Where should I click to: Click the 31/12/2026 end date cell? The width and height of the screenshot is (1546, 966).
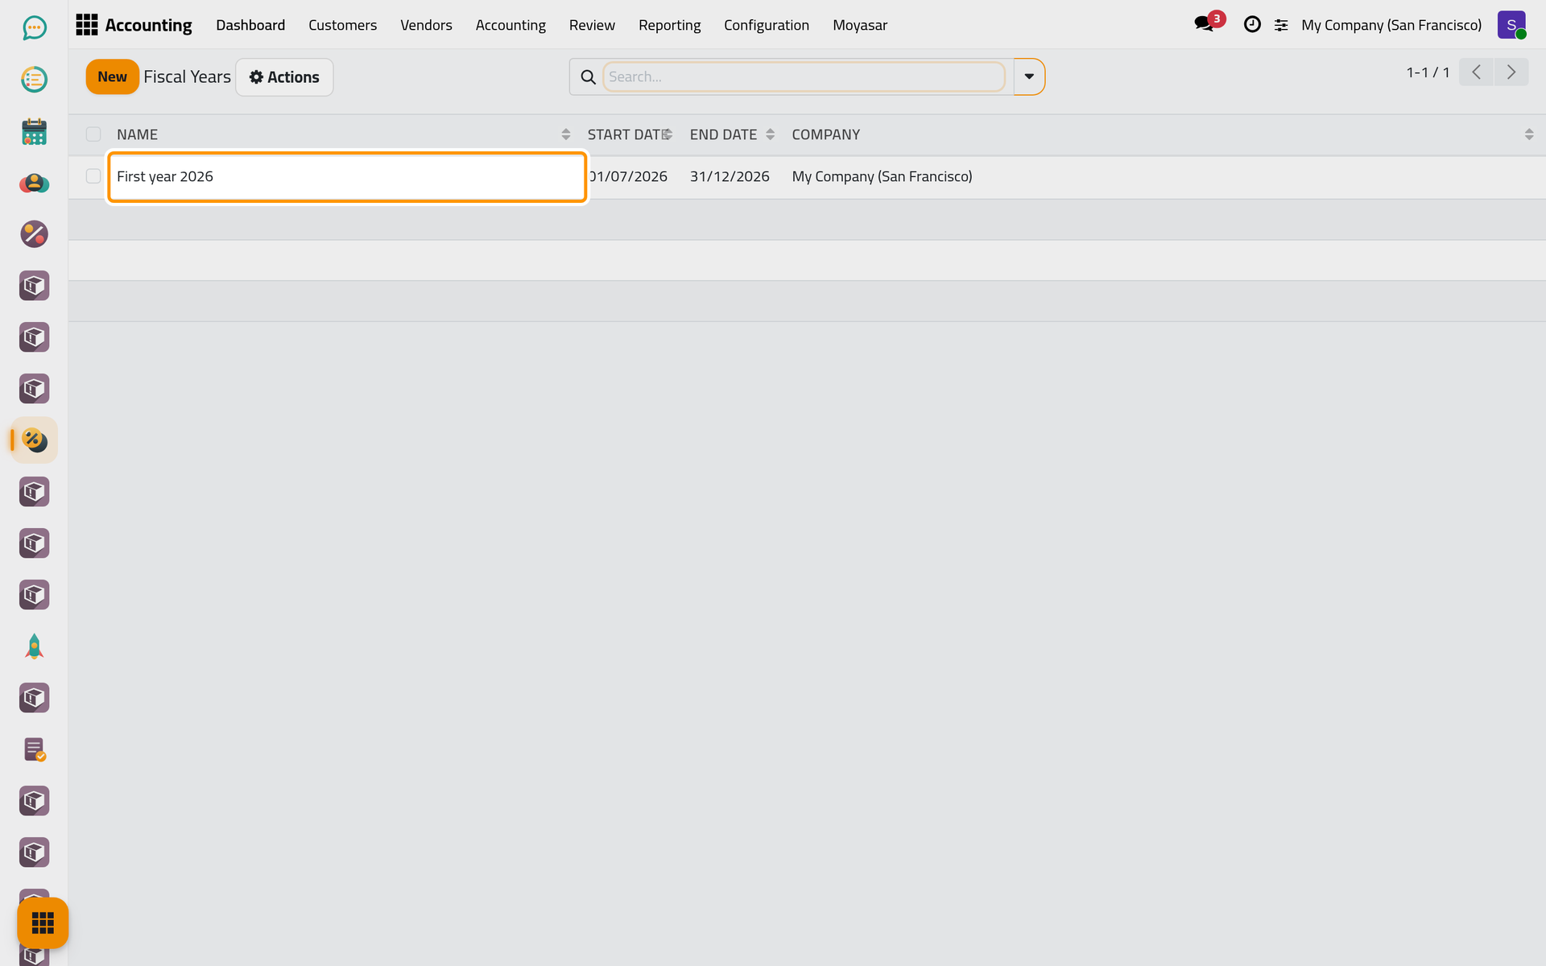pyautogui.click(x=730, y=176)
